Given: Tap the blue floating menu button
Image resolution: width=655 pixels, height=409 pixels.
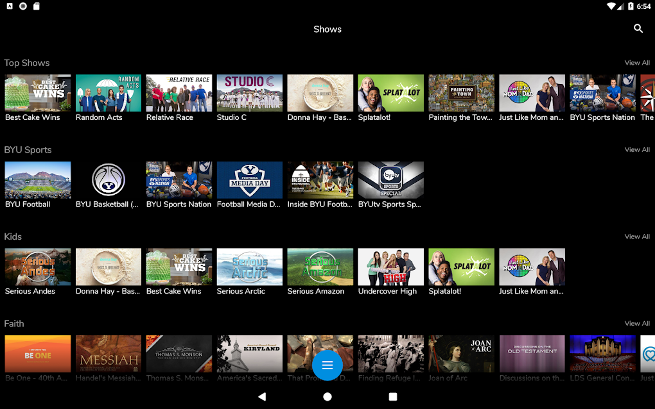Looking at the screenshot, I should [x=327, y=365].
